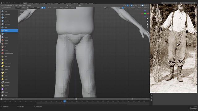Select the highlighted Inflate brush

[x=9, y=31]
